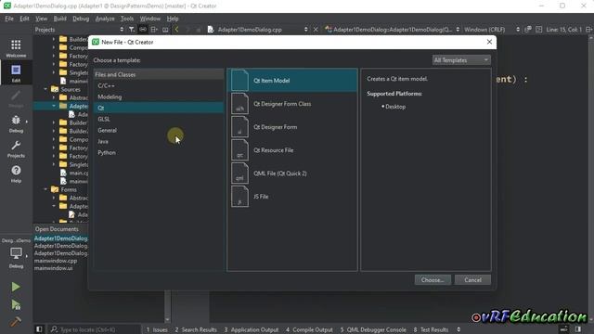This screenshot has width=594, height=334.
Task: Select the Java category
Action: coord(159,141)
